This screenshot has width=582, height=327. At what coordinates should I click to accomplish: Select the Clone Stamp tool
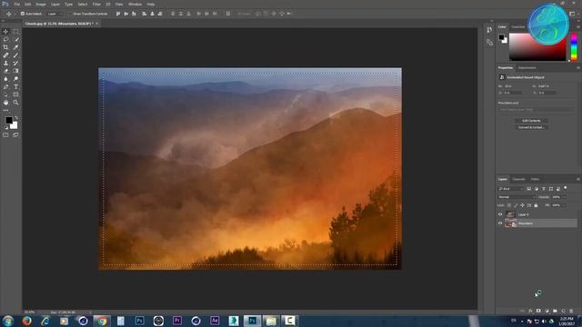pos(5,63)
